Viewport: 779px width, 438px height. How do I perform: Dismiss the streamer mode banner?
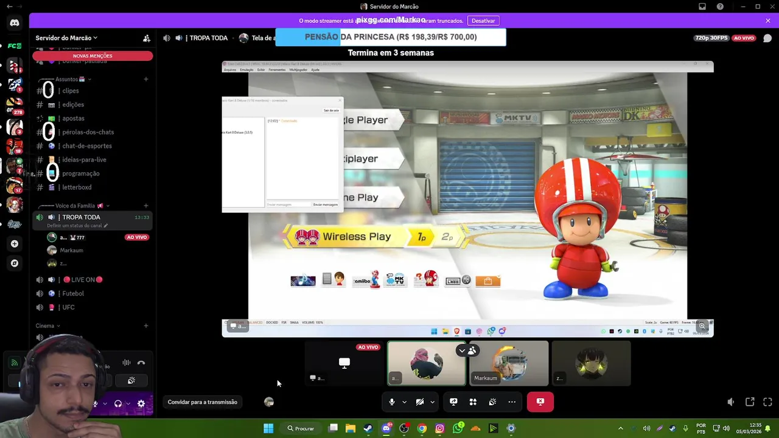coord(768,21)
